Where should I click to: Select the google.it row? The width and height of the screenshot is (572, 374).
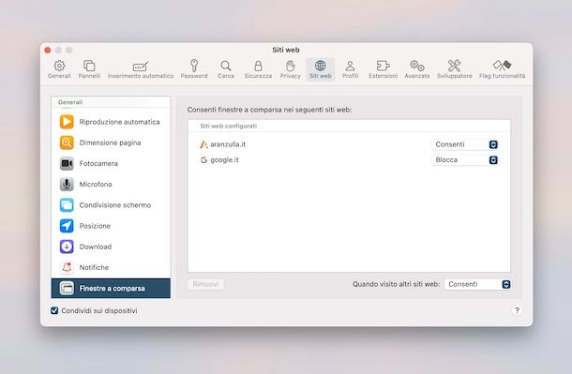(349, 159)
